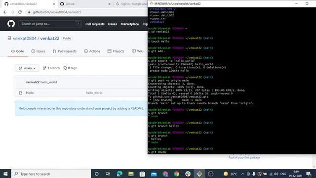Viewport: 316px width, 178px height.
Task: Click the Git Bash terminal title bar icon
Action: [x=152, y=3]
